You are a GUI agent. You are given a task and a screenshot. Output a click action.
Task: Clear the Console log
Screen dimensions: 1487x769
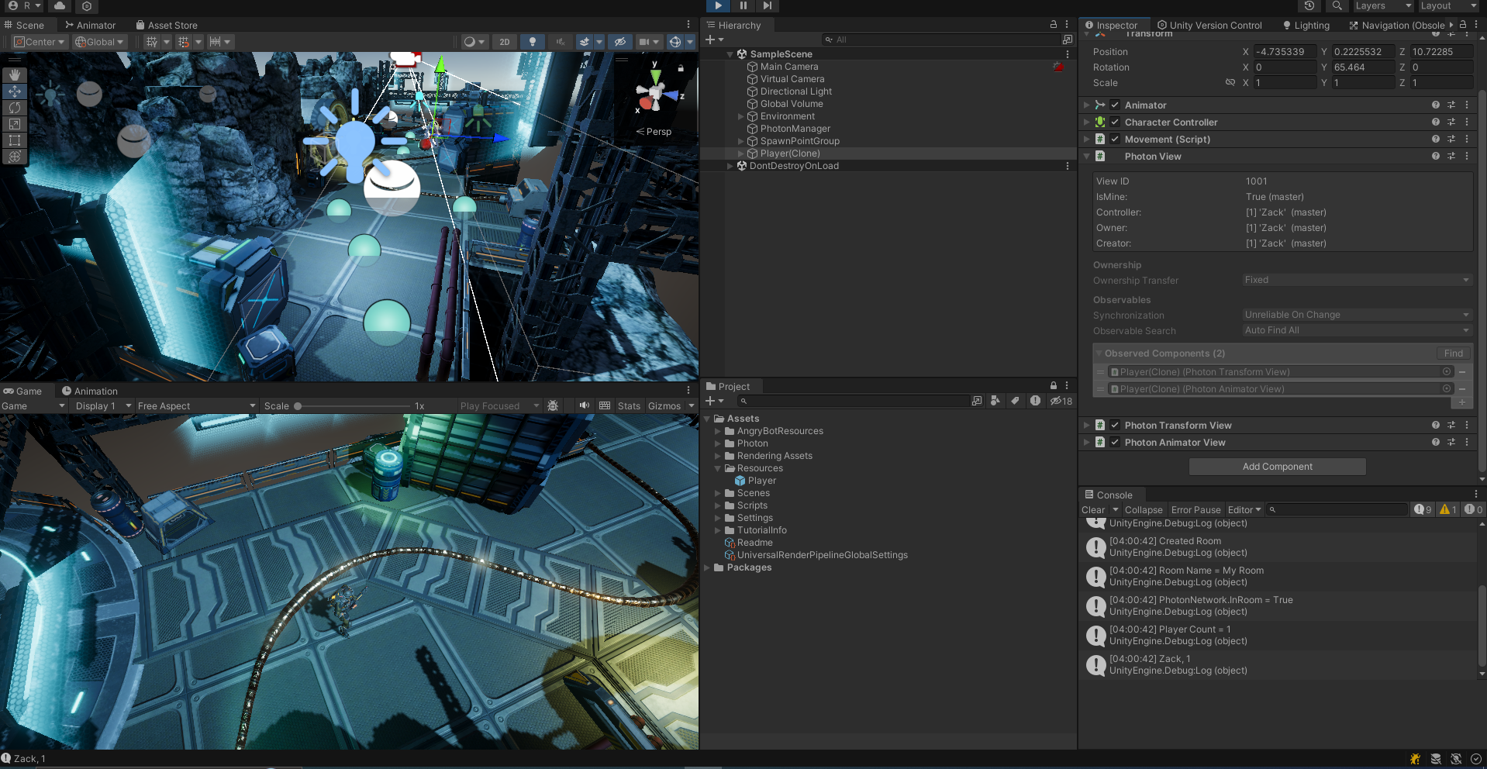1093,509
